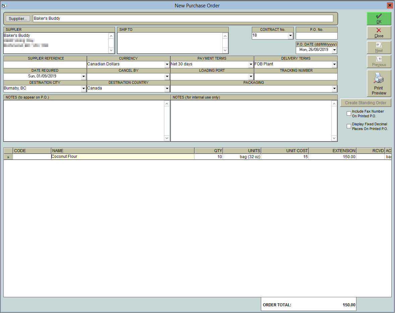Click FOB Plant delivery terms value
This screenshot has width=395, height=313.
tap(264, 64)
